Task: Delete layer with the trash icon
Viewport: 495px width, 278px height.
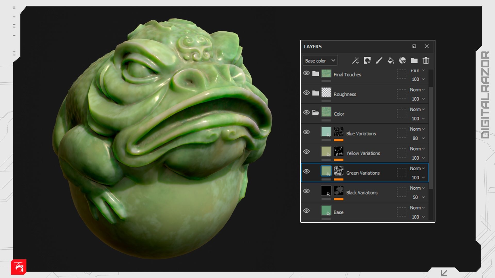Action: 426,60
